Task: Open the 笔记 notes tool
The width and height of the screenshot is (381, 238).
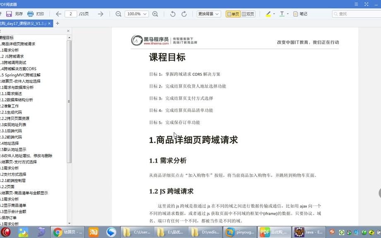Action: [x=300, y=14]
